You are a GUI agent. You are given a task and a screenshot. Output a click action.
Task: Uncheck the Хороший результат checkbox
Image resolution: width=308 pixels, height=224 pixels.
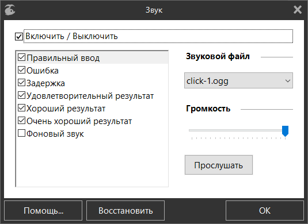(x=21, y=108)
